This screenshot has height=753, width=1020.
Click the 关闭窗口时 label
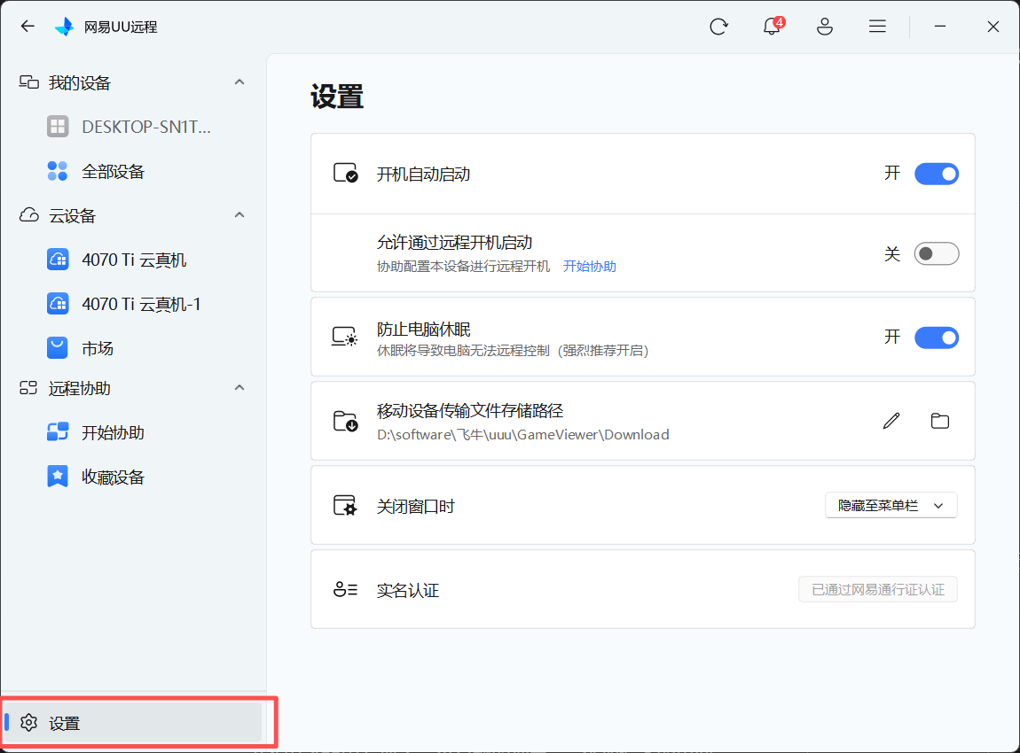click(415, 506)
